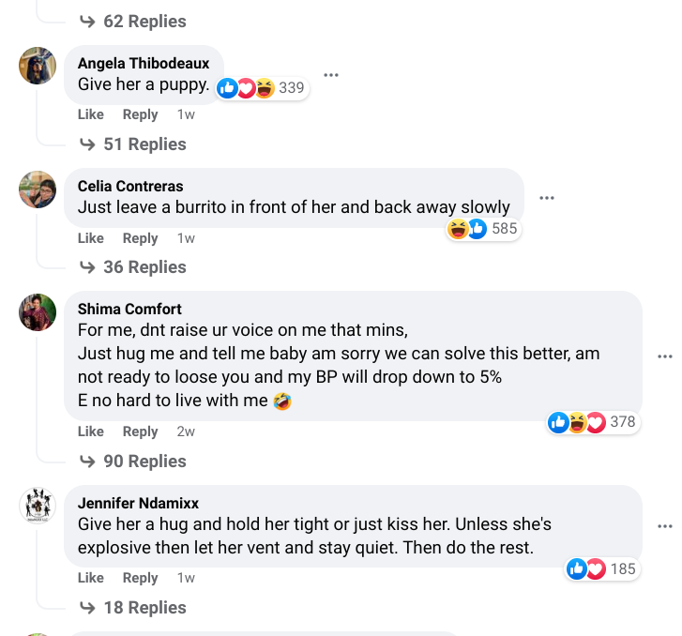Open options for Celia Contreras's comment
This screenshot has height=636, width=682.
[x=547, y=198]
